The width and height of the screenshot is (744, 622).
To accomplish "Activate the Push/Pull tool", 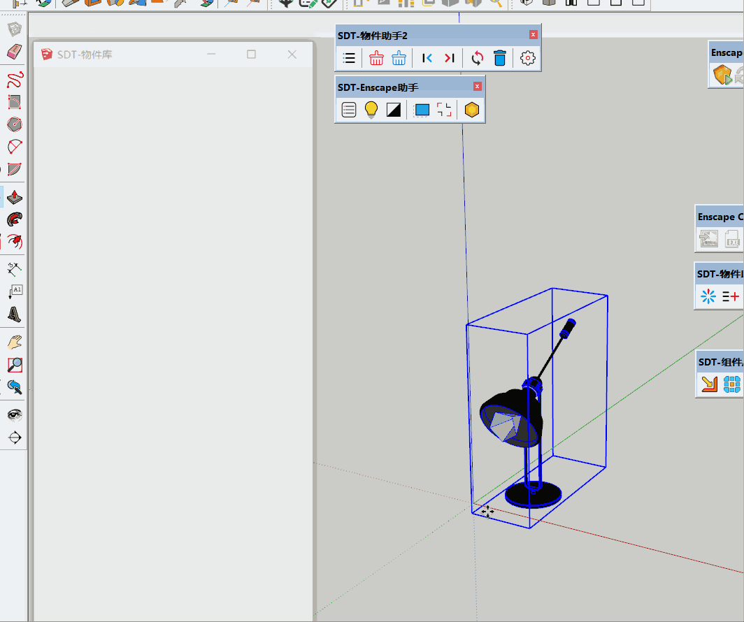I will coord(14,197).
